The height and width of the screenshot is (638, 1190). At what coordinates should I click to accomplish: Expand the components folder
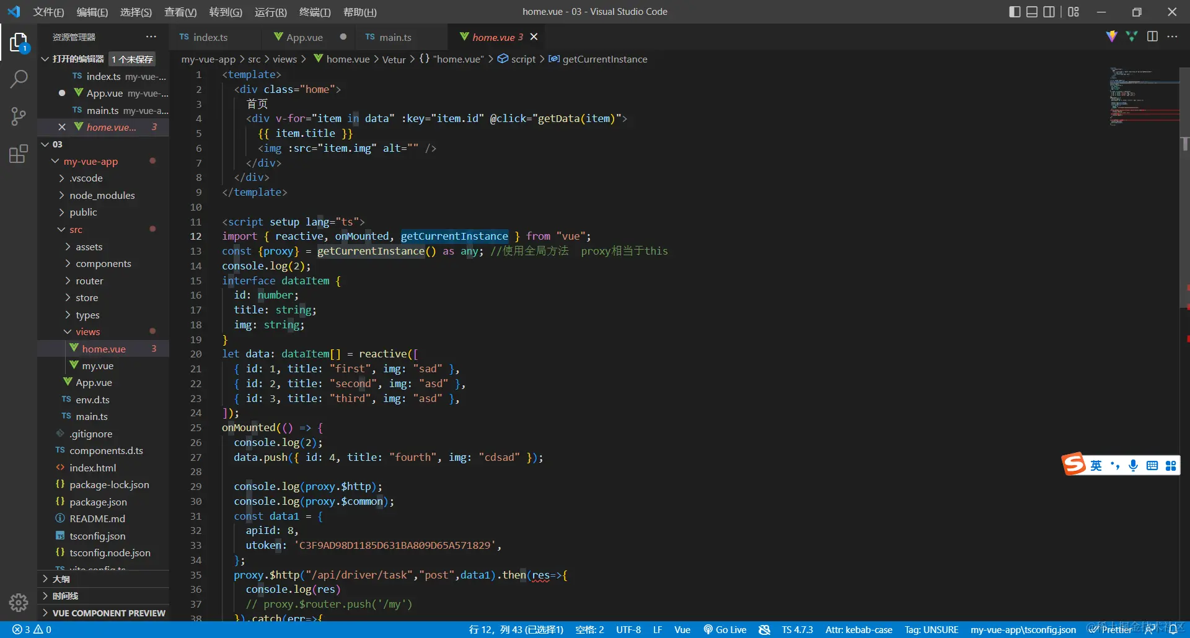coord(68,264)
